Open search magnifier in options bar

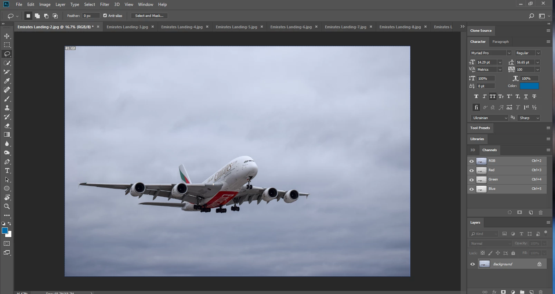532,16
